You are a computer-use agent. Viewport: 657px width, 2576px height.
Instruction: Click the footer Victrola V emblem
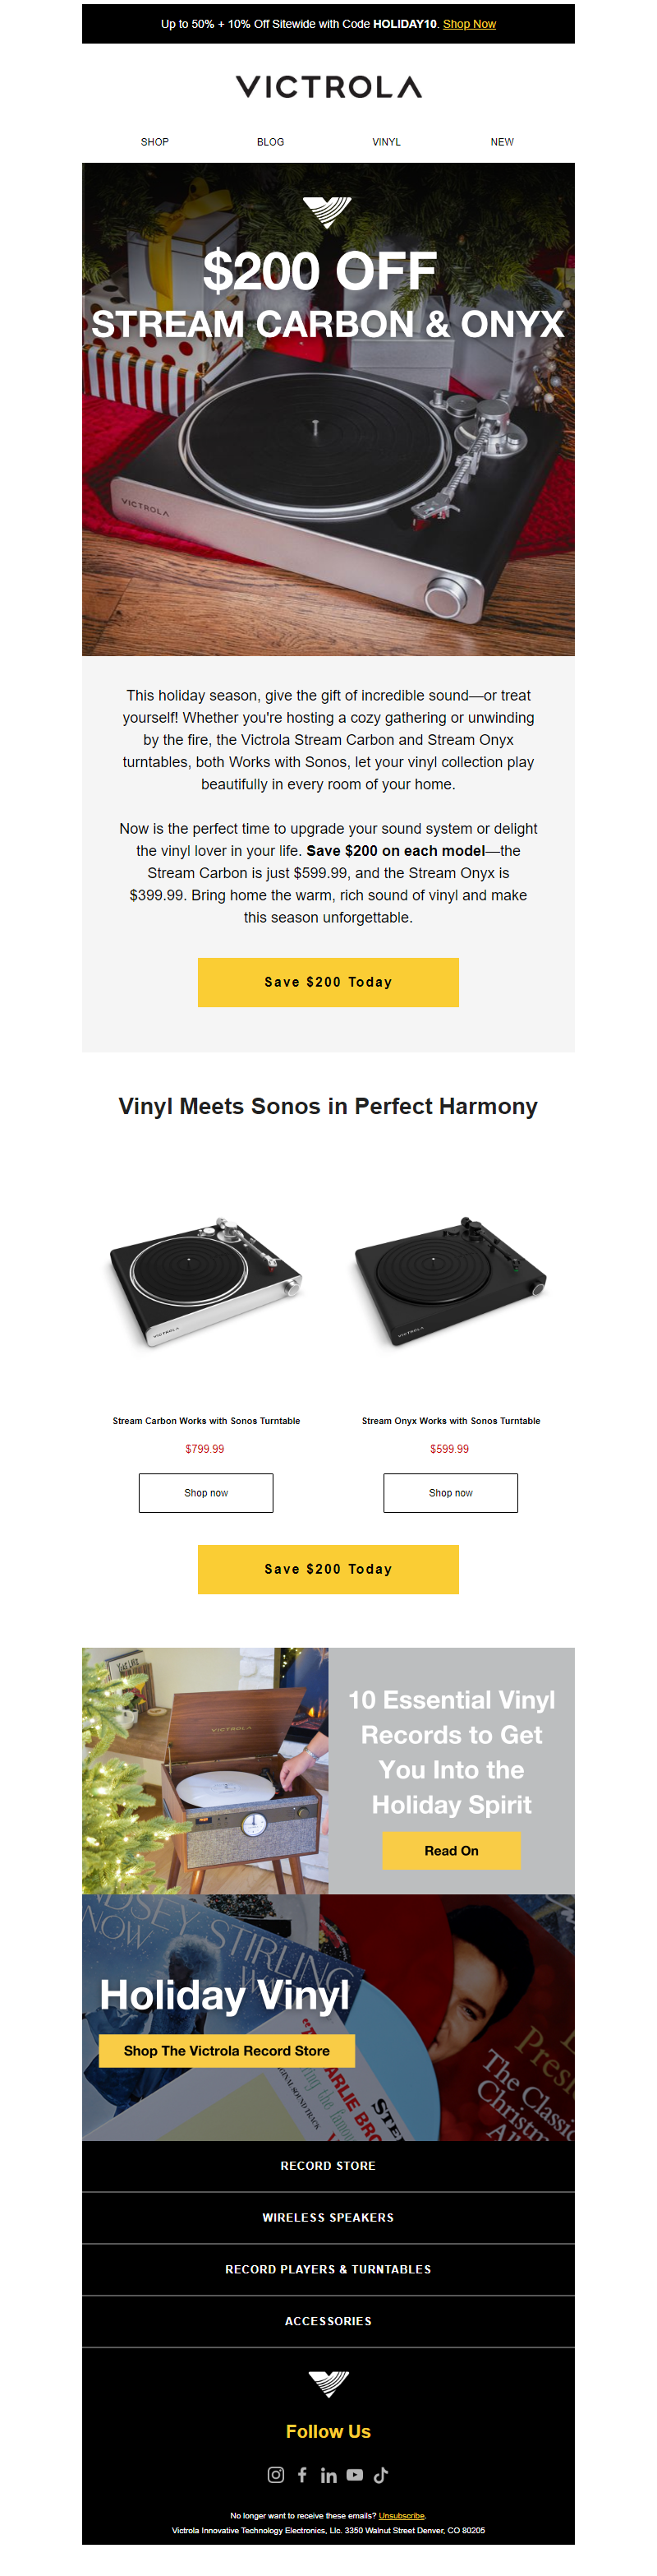point(328,2383)
